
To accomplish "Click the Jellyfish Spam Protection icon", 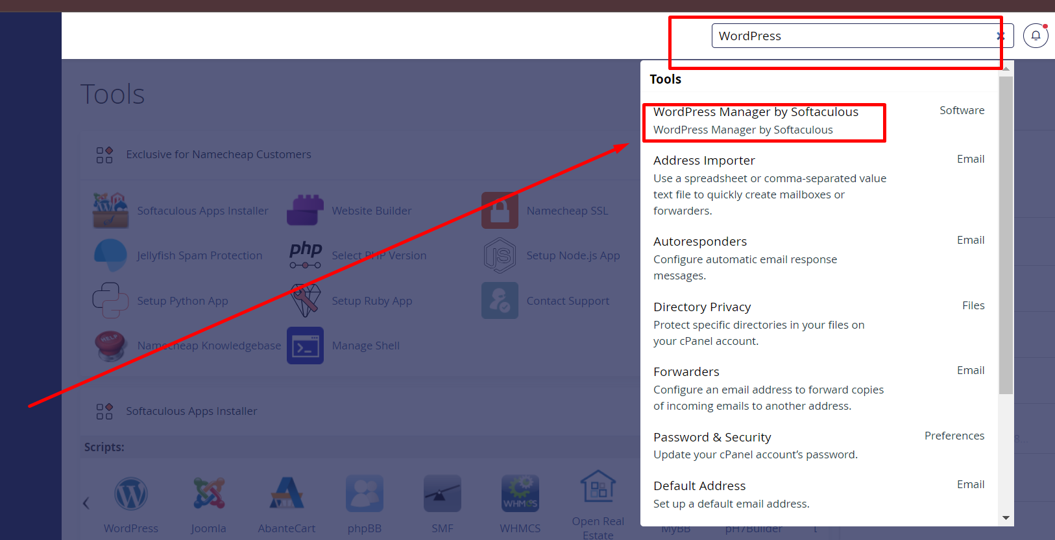I will coord(110,255).
